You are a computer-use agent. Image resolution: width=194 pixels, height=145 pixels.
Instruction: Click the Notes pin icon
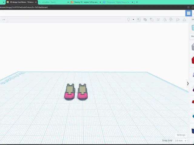(129, 20)
